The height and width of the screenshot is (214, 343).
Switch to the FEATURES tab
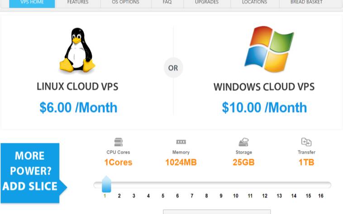pos(78,3)
